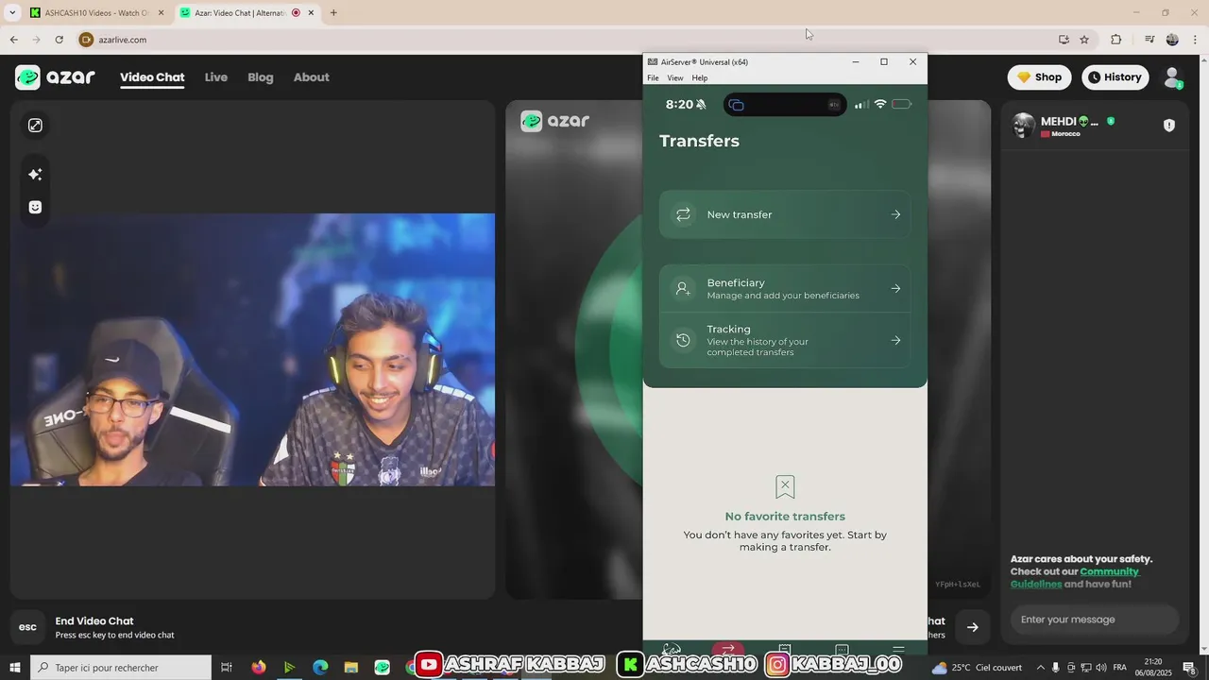Open Chrome media control icon
The height and width of the screenshot is (680, 1209).
click(x=1149, y=40)
